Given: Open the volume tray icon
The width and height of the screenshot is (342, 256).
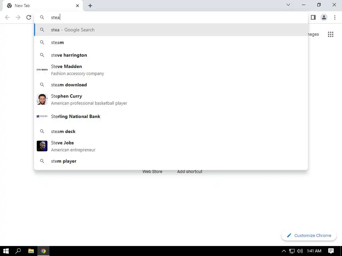Looking at the screenshot, I should (300, 251).
